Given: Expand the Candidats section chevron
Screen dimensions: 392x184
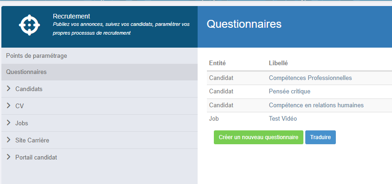Looking at the screenshot, I should [x=9, y=88].
